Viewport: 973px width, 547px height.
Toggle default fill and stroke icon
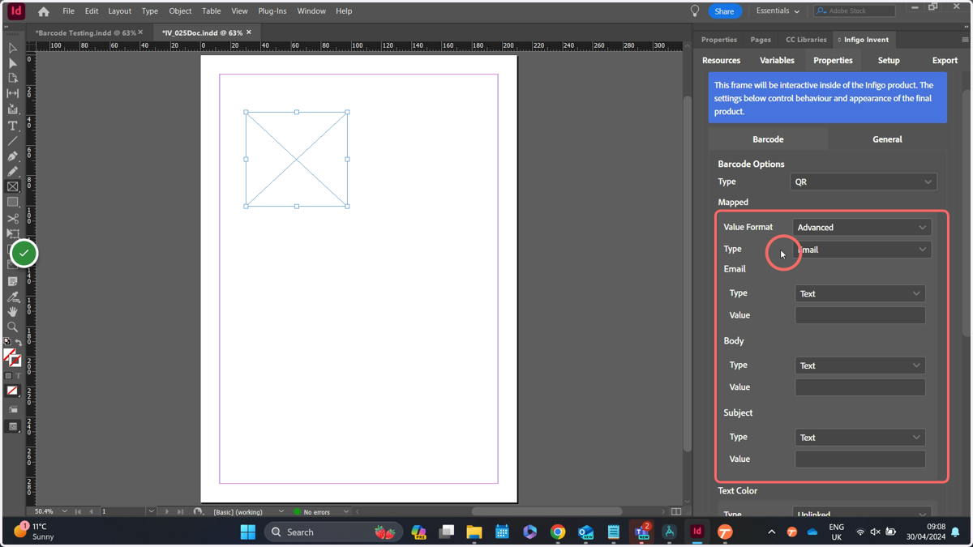7,342
